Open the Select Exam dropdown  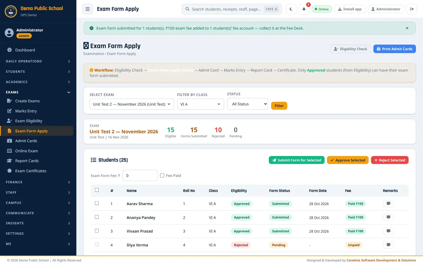coord(132,104)
